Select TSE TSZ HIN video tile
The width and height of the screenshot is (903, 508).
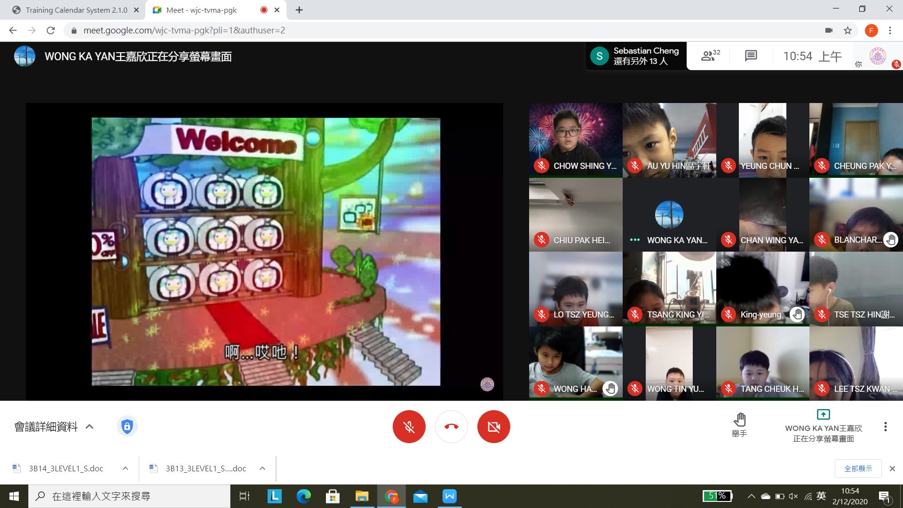click(x=856, y=289)
